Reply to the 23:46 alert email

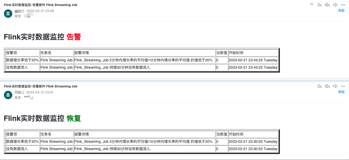point(319,5)
